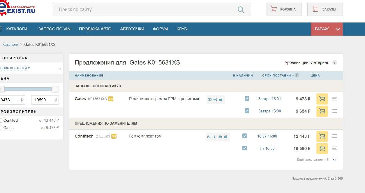
Task: Click the photo icon in the Contitech row
Action: [x=209, y=137]
